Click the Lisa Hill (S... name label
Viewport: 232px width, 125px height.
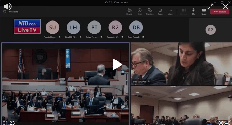tap(71, 37)
